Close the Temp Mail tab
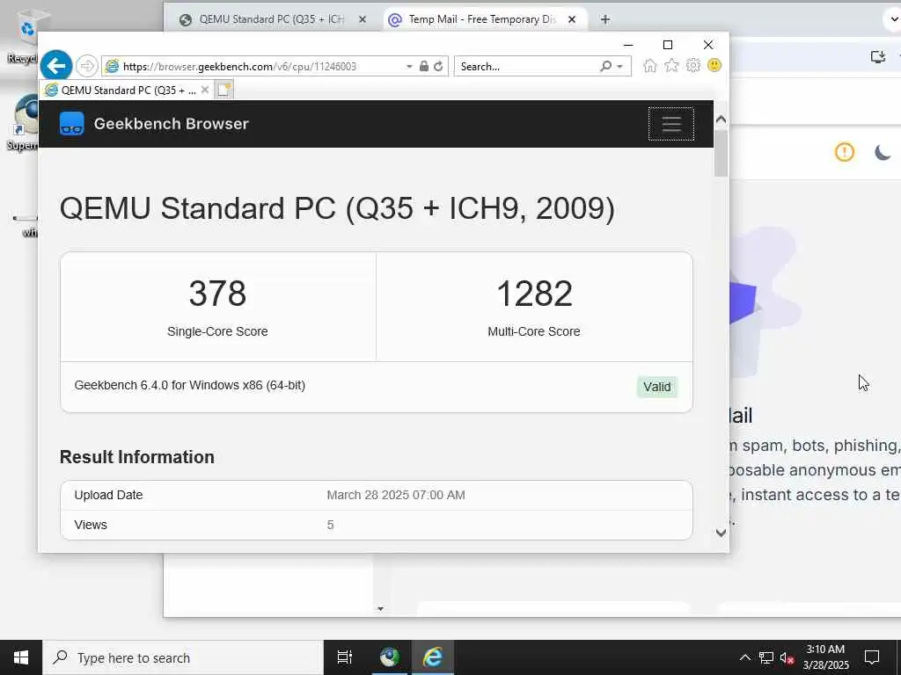This screenshot has width=901, height=675. click(x=572, y=19)
